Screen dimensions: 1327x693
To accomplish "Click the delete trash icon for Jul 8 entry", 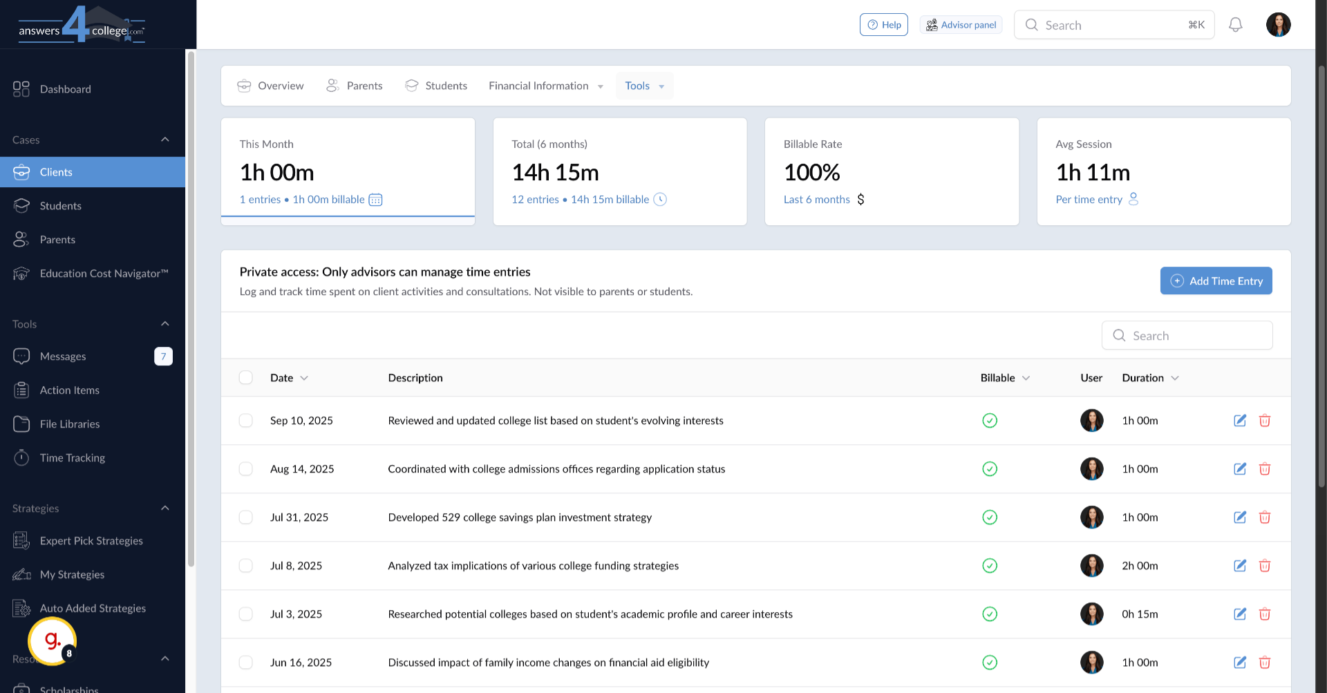I will tap(1265, 565).
